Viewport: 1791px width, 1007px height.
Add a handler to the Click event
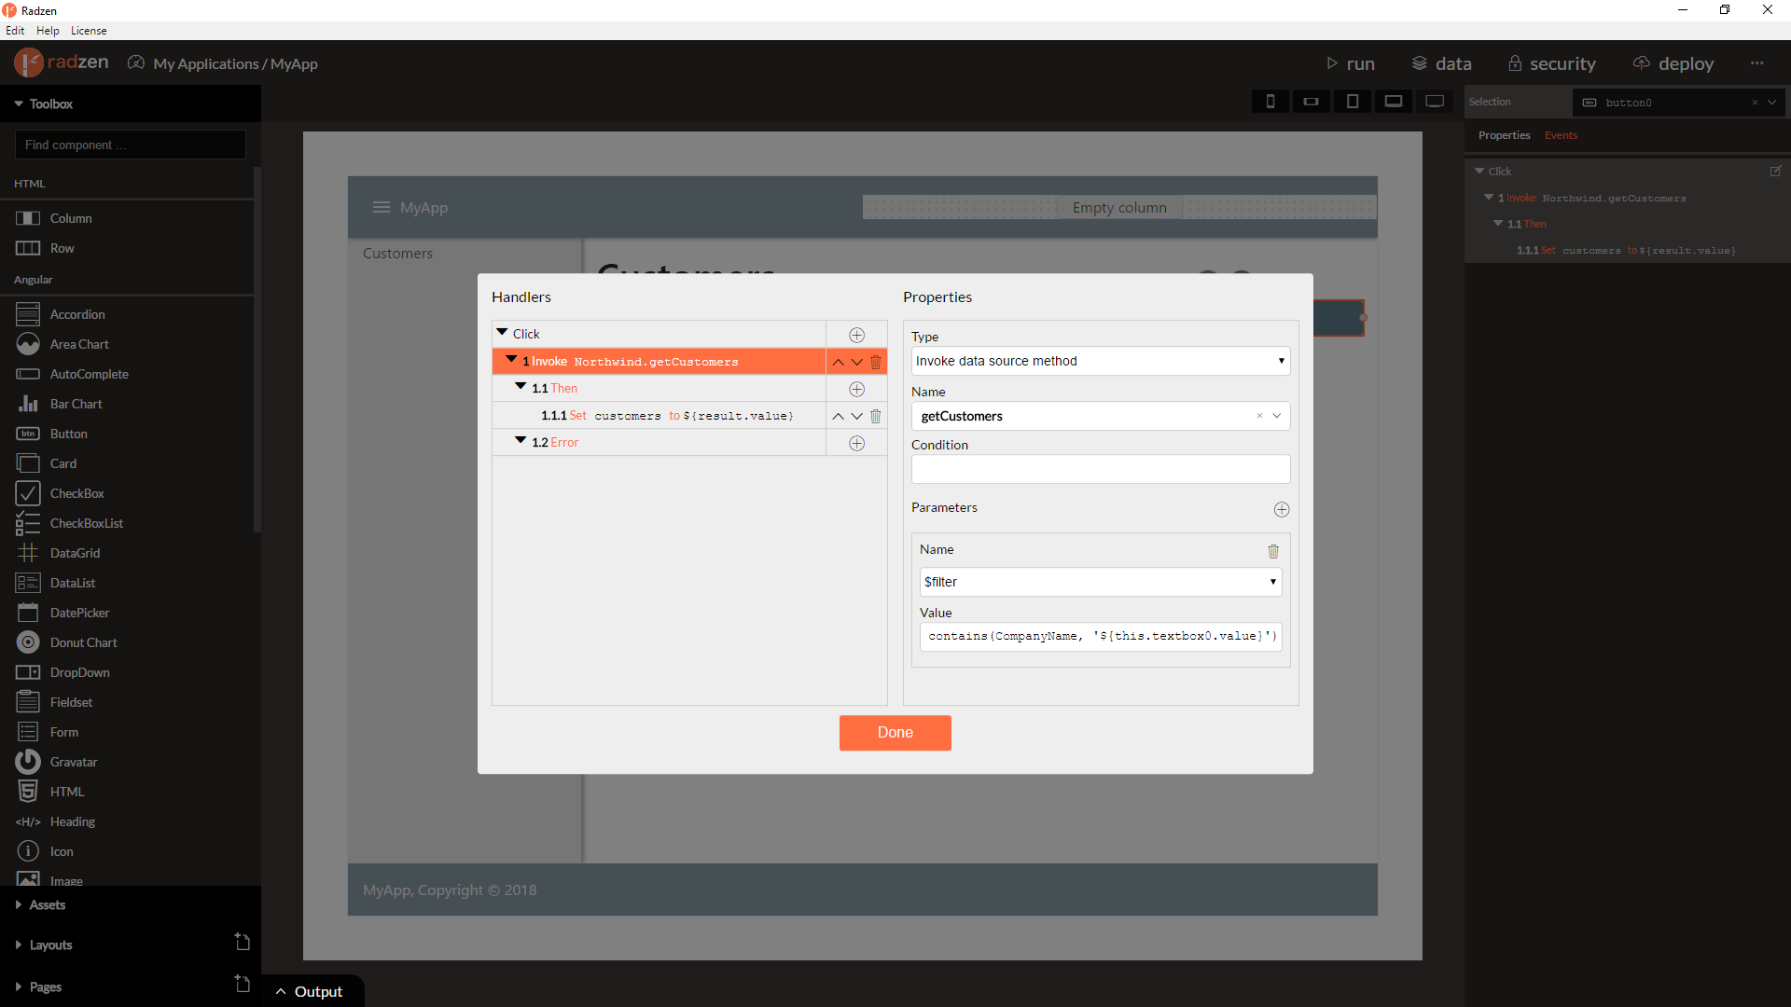click(856, 335)
